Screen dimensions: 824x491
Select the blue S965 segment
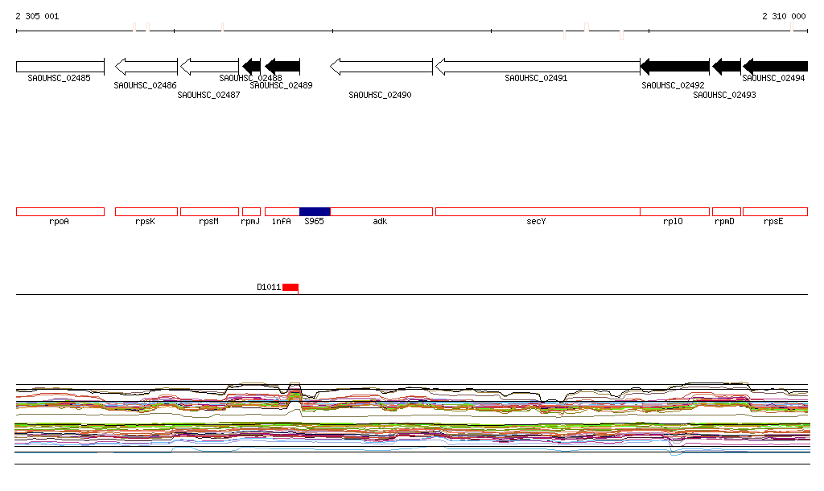coord(315,212)
